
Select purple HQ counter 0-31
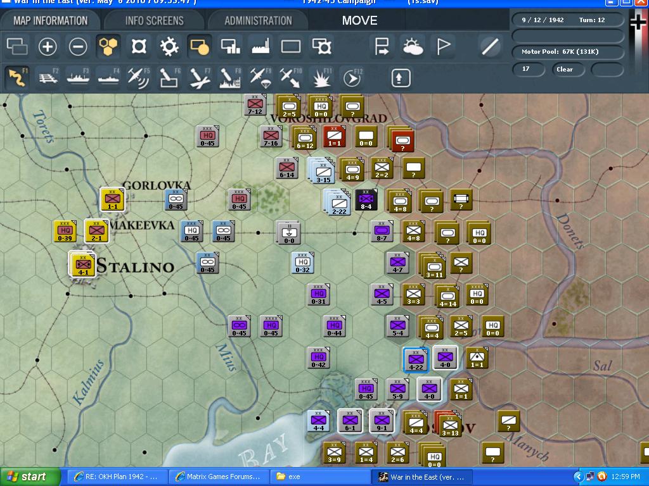click(x=318, y=295)
